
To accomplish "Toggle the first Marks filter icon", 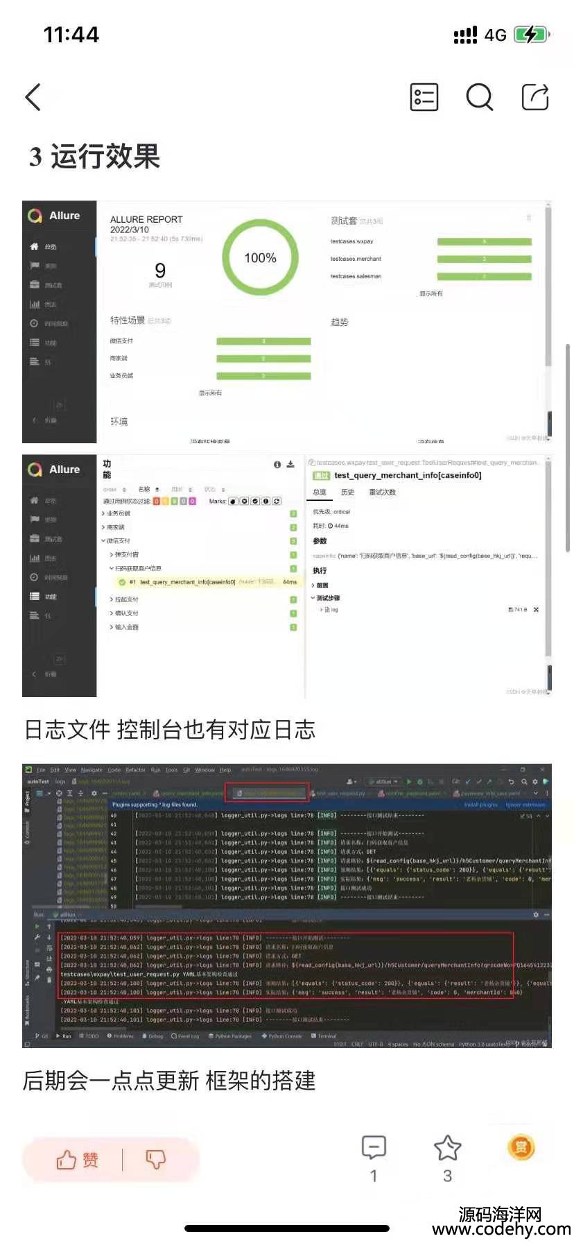I will click(x=233, y=501).
